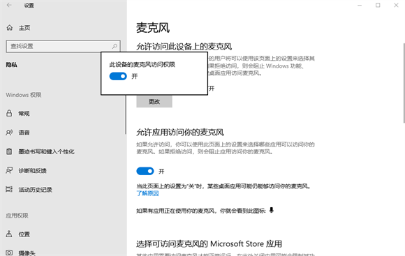The image size is (405, 256).
Task: Click the back arrow in Settings header
Action: pyautogui.click(x=9, y=5)
